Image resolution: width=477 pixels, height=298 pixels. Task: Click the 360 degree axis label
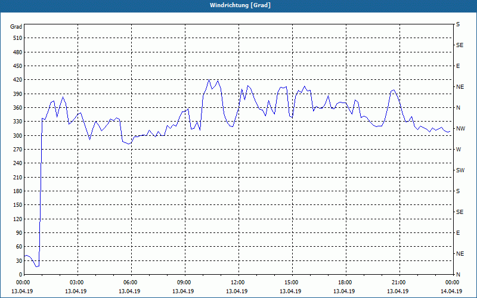tap(18, 108)
